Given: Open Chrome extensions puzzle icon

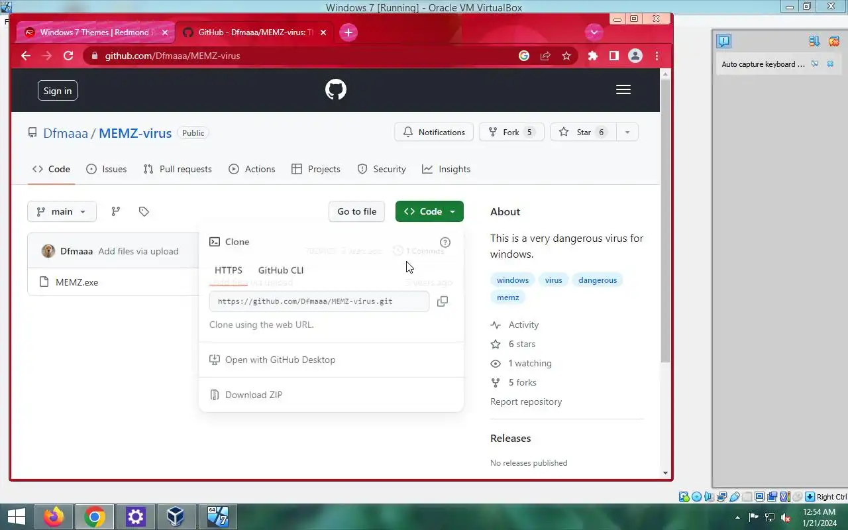Looking at the screenshot, I should (x=593, y=56).
